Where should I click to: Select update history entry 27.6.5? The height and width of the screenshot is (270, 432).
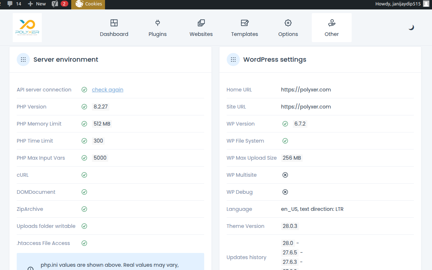pyautogui.click(x=290, y=253)
